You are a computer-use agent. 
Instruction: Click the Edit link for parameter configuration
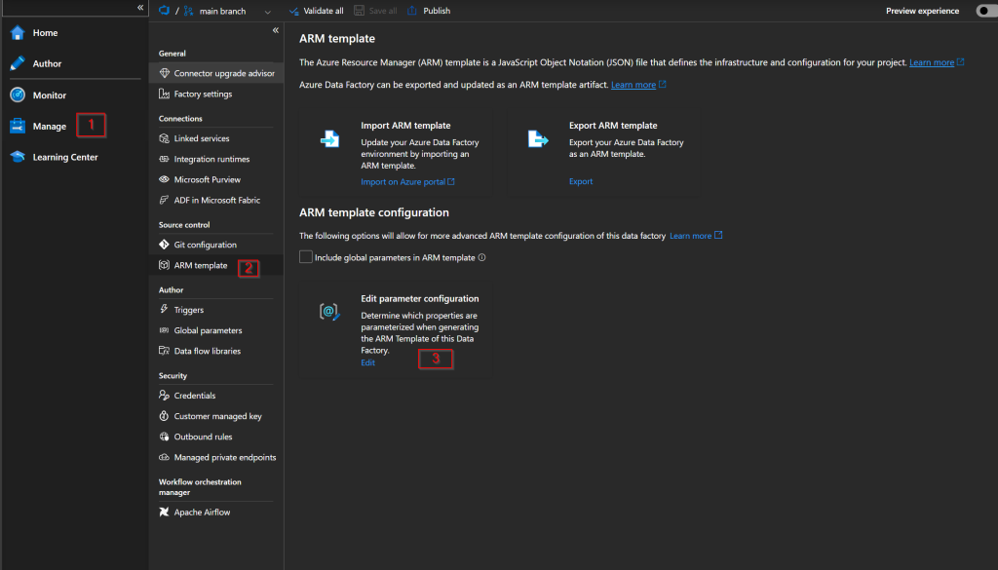(367, 362)
